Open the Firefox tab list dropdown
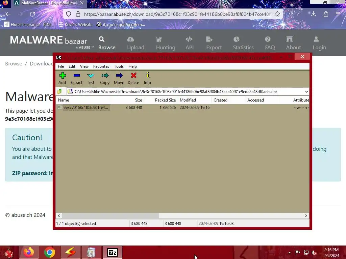The width and height of the screenshot is (346, 259). click(295, 3)
